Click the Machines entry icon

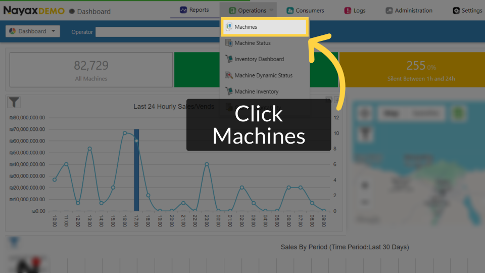pyautogui.click(x=229, y=27)
